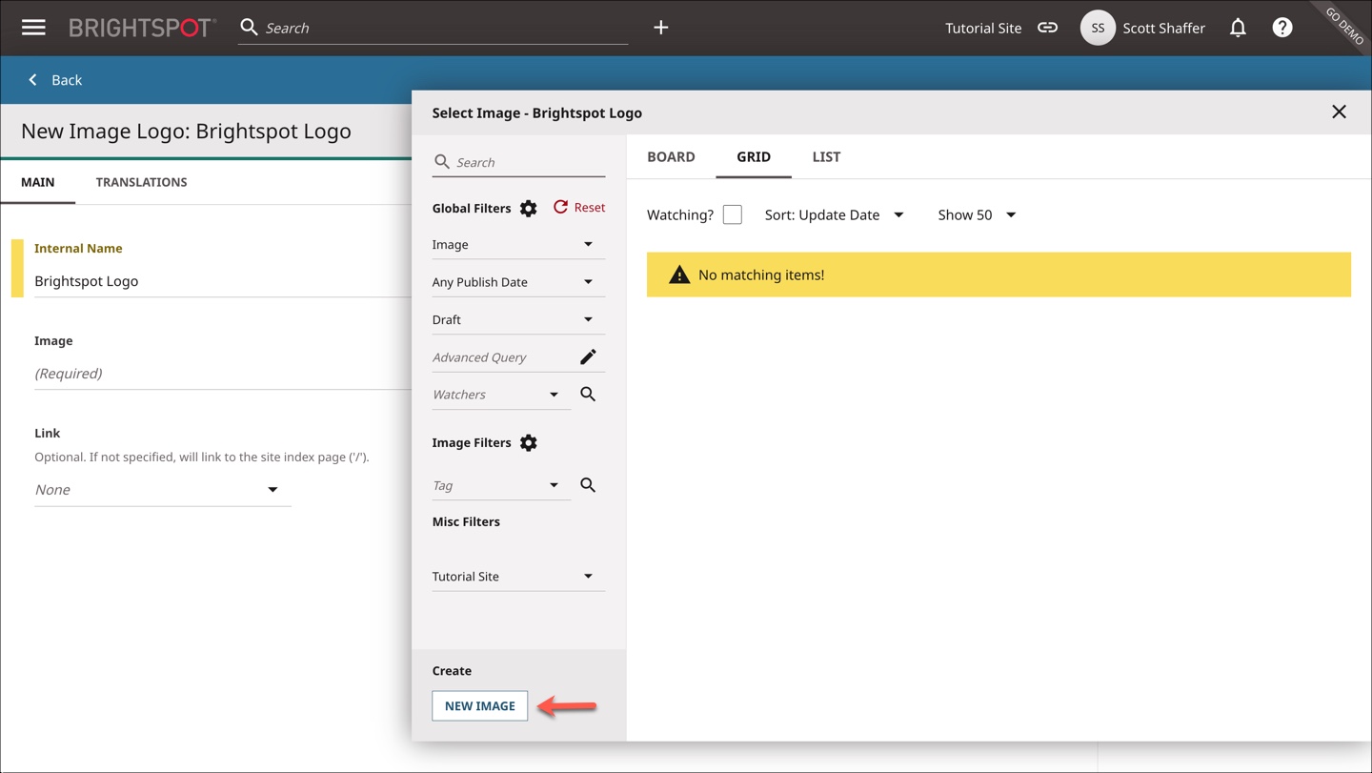The height and width of the screenshot is (773, 1372).
Task: Open Image Filters gear settings
Action: 528,442
